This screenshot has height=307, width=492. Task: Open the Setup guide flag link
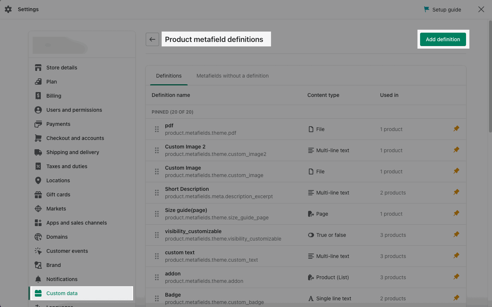coord(443,10)
